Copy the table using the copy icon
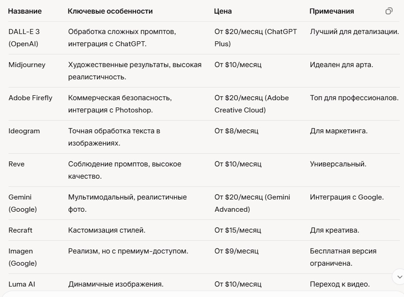The height and width of the screenshot is (297, 404). [x=389, y=10]
